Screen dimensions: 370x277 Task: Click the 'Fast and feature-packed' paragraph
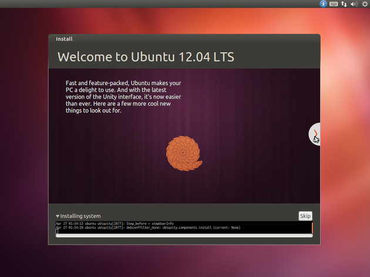click(x=123, y=97)
